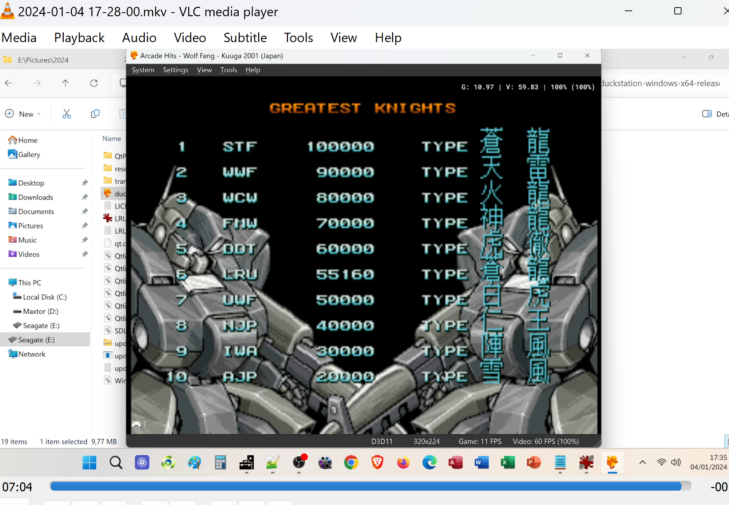This screenshot has height=505, width=729.
Task: Go up one folder with Up arrow
Action: [65, 84]
